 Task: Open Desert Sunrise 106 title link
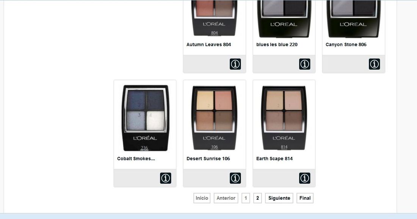click(x=208, y=159)
